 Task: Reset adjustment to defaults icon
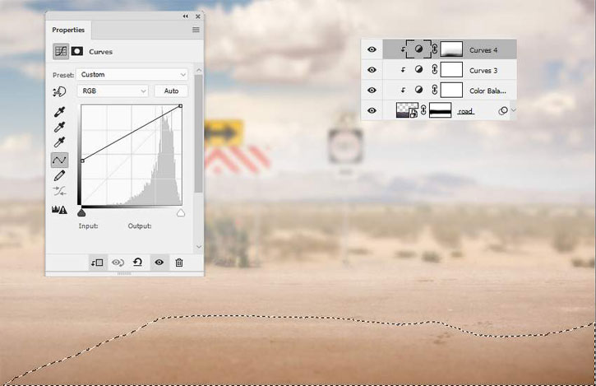tap(138, 262)
